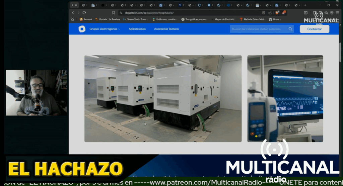Viewport: 343px width, 186px height.
Task: Click the search by reference input field
Action: coord(258,29)
